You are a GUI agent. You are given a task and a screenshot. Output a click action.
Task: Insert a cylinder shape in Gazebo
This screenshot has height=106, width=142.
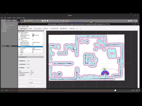click(48, 21)
